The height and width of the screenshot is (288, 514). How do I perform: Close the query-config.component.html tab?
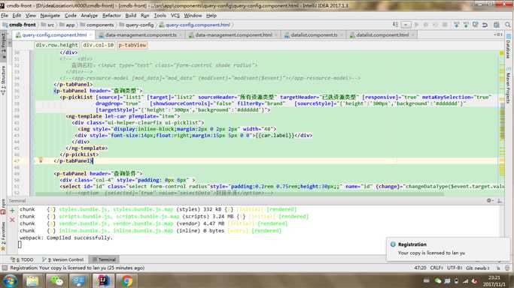coord(90,35)
